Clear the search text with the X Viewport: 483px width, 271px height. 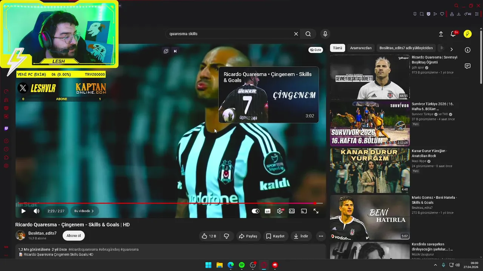[296, 34]
